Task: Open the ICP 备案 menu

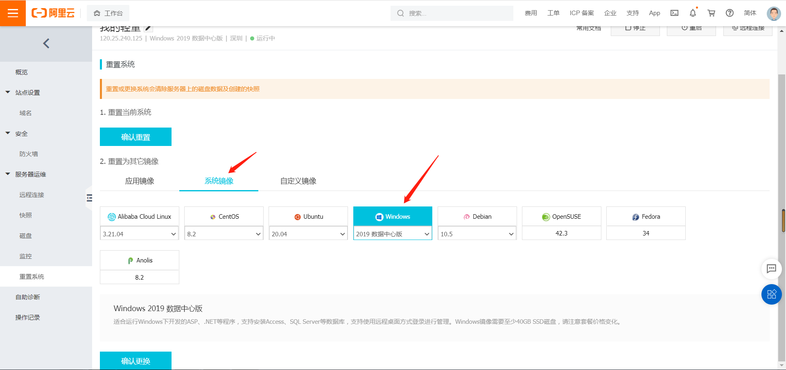Action: (x=582, y=13)
